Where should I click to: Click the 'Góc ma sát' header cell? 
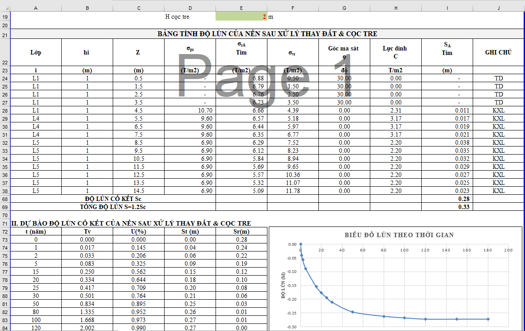pos(344,52)
